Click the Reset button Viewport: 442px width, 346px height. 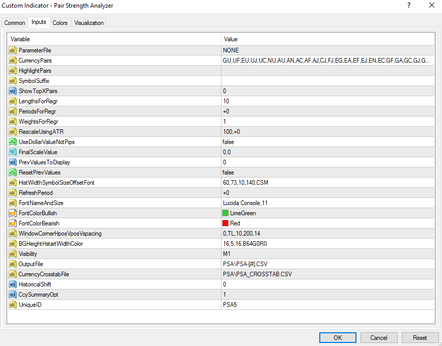420,338
